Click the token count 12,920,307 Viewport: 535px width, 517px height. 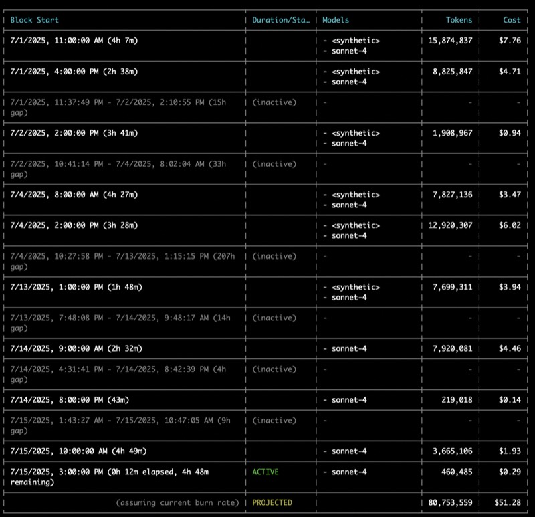coord(450,225)
